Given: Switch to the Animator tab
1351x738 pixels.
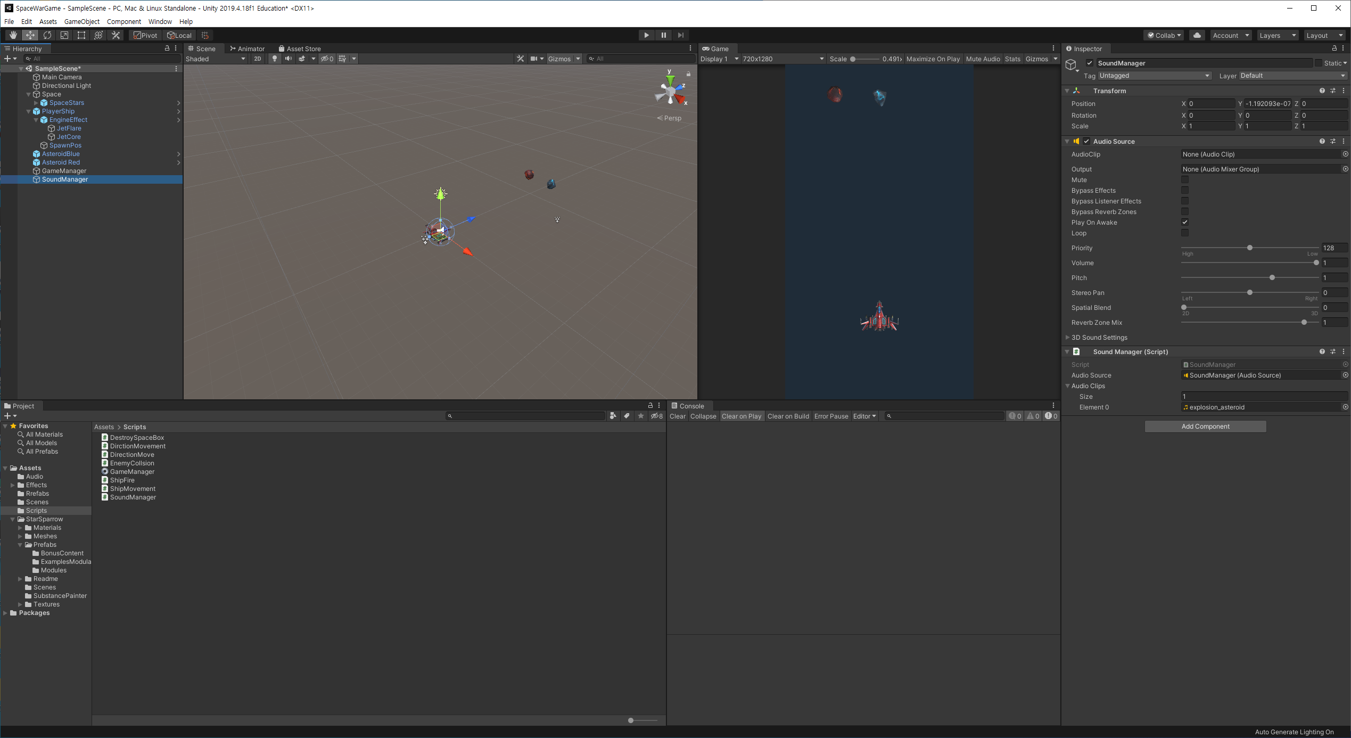Looking at the screenshot, I should pos(248,48).
